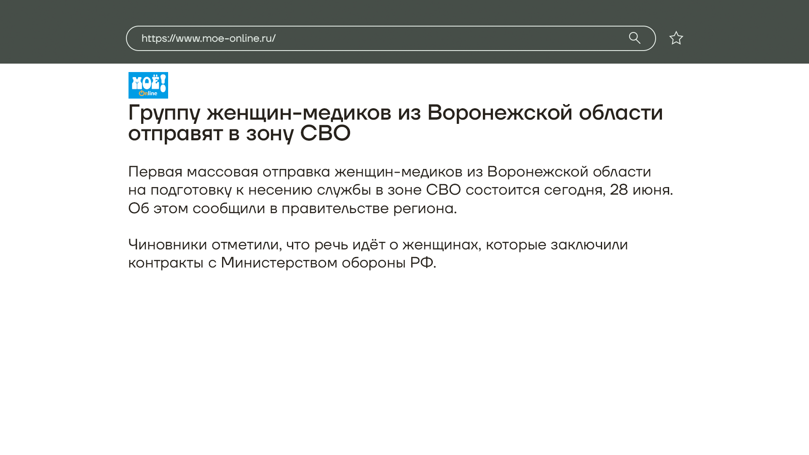Click "Воронежской области" in the headline
Image resolution: width=809 pixels, height=455 pixels.
pos(544,112)
